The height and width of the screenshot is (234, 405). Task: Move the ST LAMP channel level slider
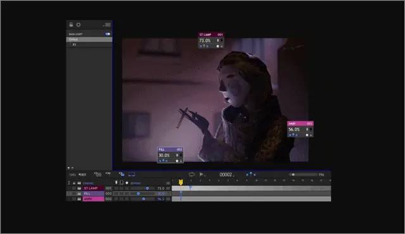pyautogui.click(x=147, y=188)
